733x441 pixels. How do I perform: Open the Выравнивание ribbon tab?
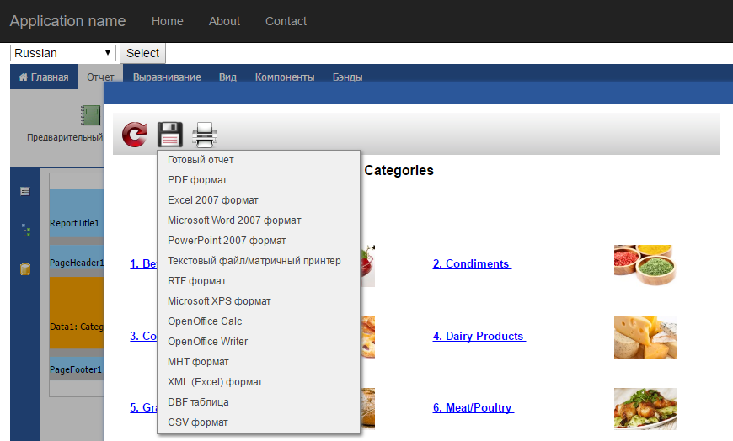pos(167,77)
